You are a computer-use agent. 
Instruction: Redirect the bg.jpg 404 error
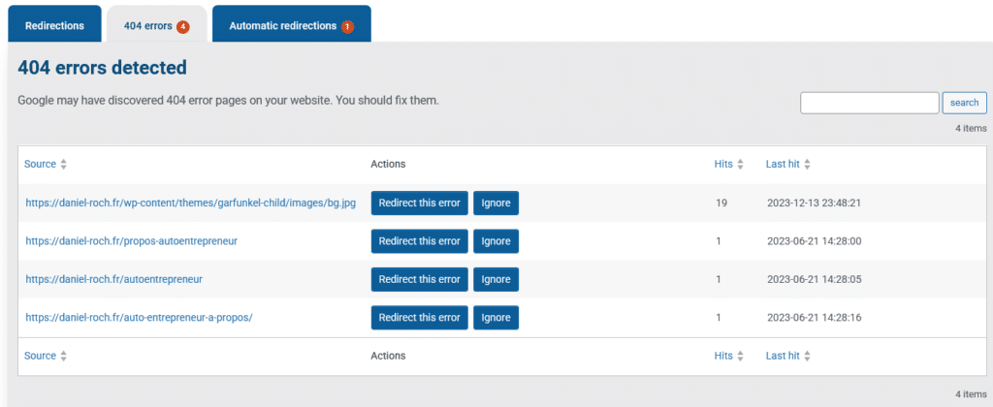click(x=419, y=203)
